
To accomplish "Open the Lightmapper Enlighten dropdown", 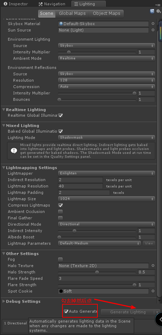I will coord(106,173).
